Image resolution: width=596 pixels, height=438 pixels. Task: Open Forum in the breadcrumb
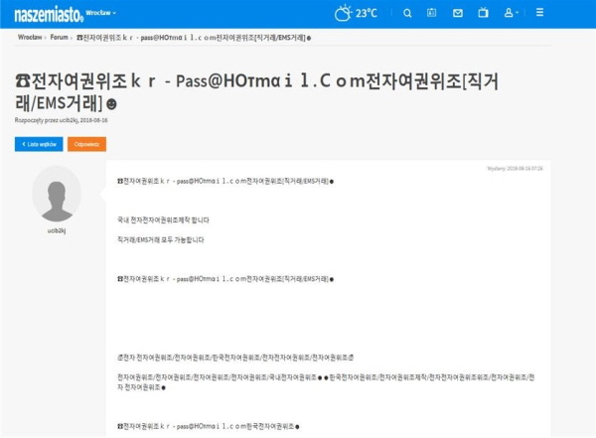pos(61,36)
